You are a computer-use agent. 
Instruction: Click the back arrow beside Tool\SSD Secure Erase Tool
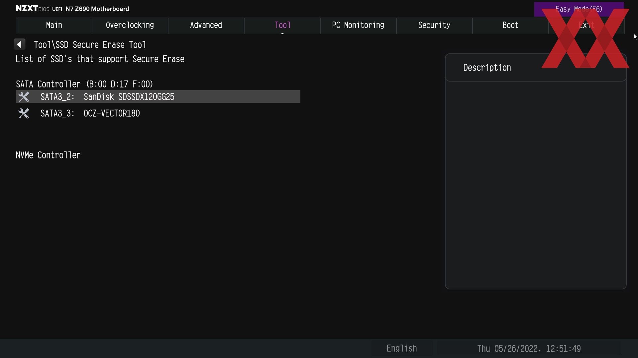click(20, 44)
